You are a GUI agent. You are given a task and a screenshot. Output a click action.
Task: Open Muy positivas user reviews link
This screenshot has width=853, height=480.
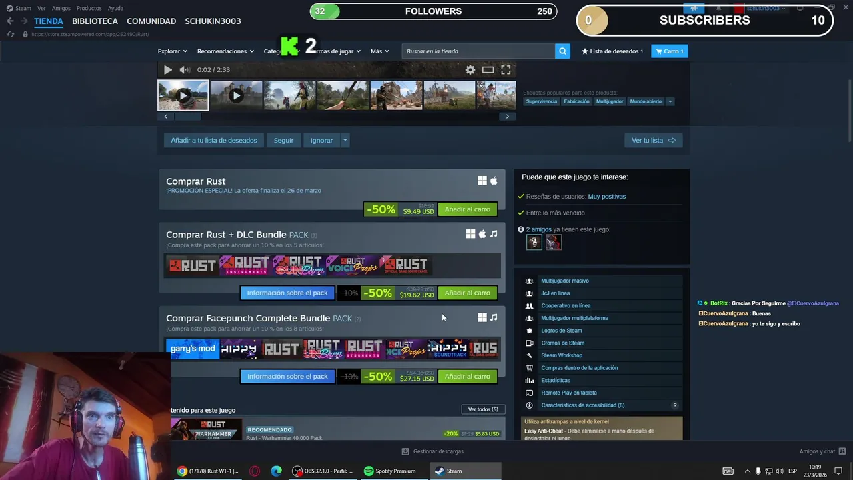[x=606, y=197]
